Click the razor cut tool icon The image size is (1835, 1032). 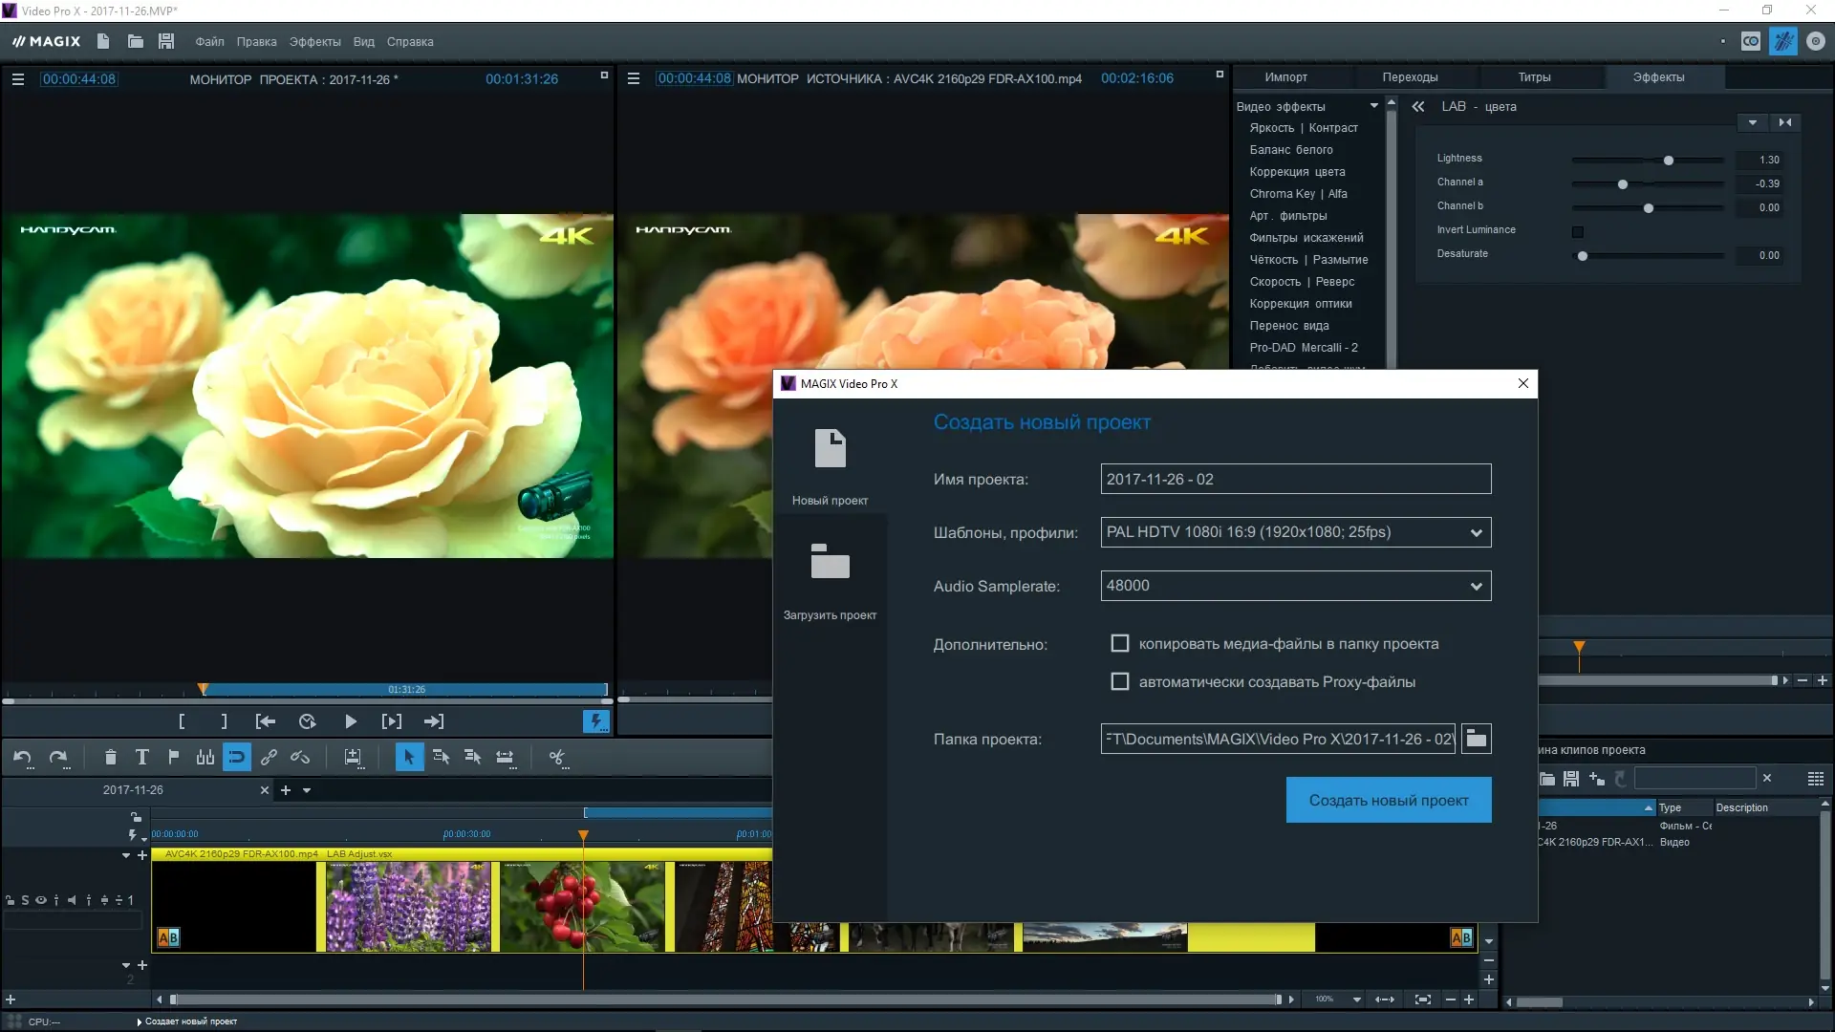[557, 758]
